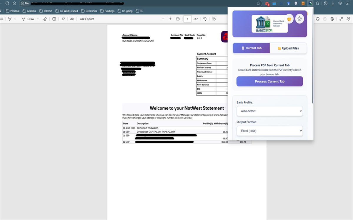Click the IBAN summary row label
353x220 pixels.
[199, 93]
